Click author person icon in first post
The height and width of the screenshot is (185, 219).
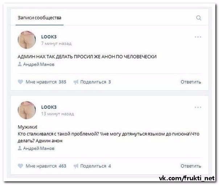20,64
